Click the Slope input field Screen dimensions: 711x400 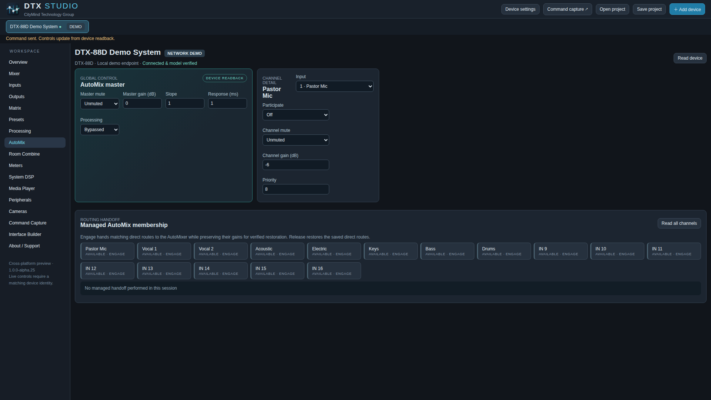pos(185,103)
